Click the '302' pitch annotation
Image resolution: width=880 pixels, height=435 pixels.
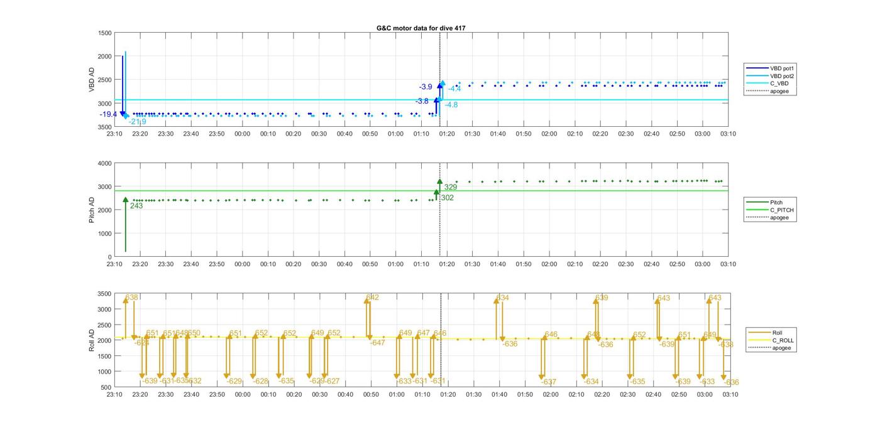coord(448,198)
